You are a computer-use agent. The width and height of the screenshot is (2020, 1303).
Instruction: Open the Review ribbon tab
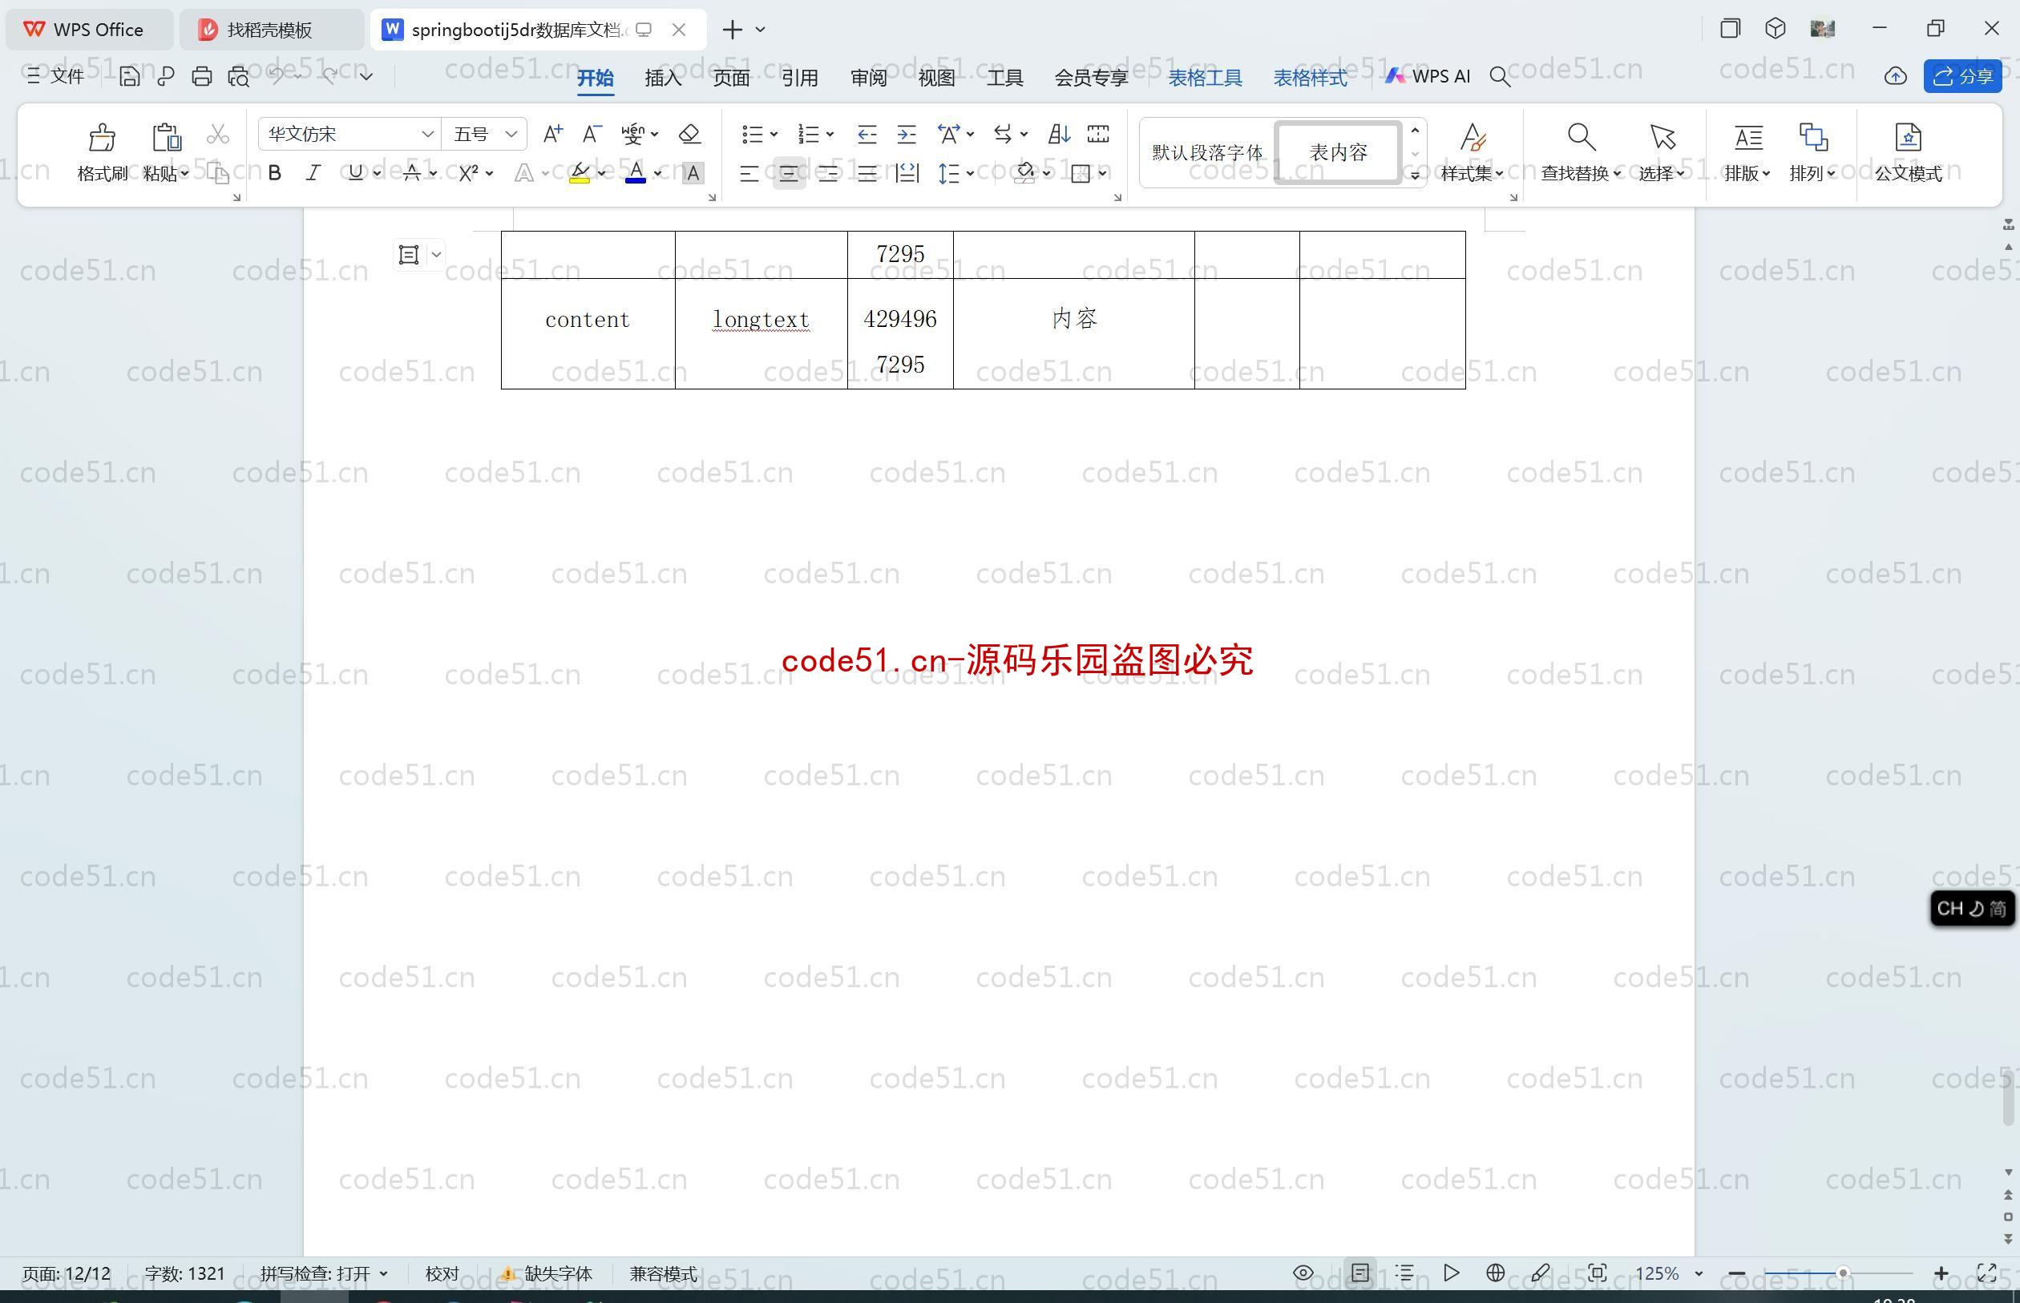[x=868, y=78]
